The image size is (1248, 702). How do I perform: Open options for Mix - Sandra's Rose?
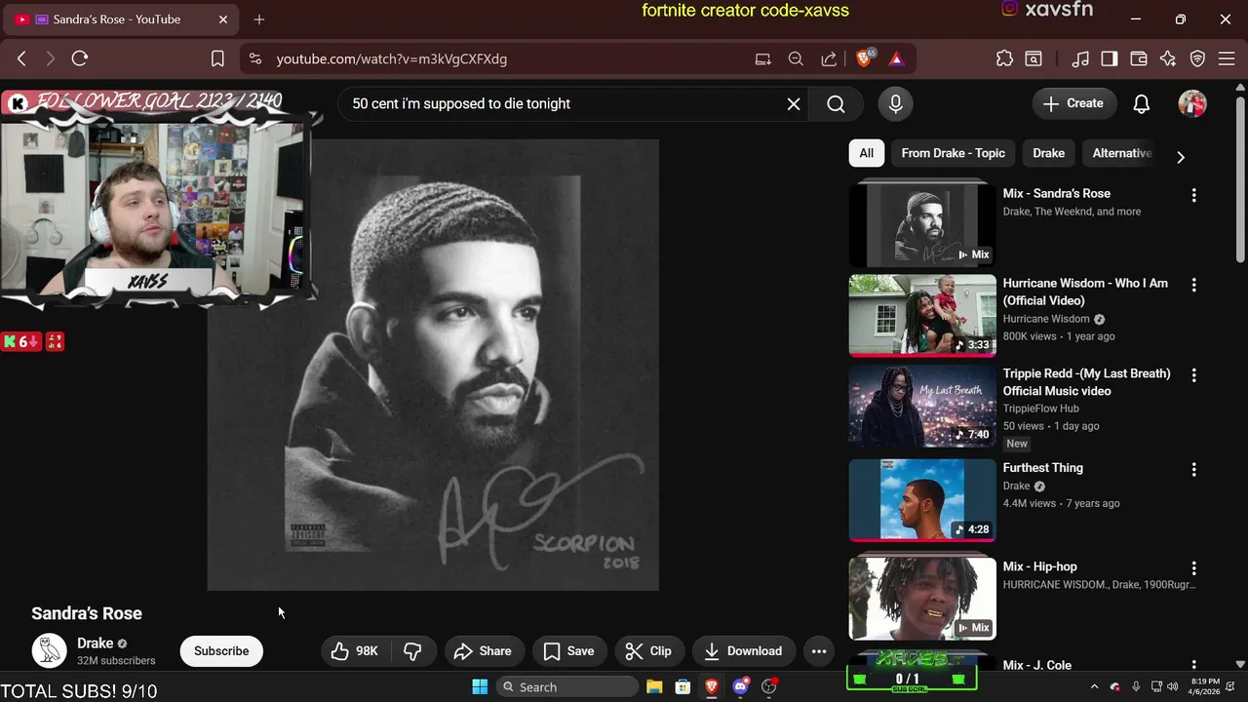(1193, 195)
